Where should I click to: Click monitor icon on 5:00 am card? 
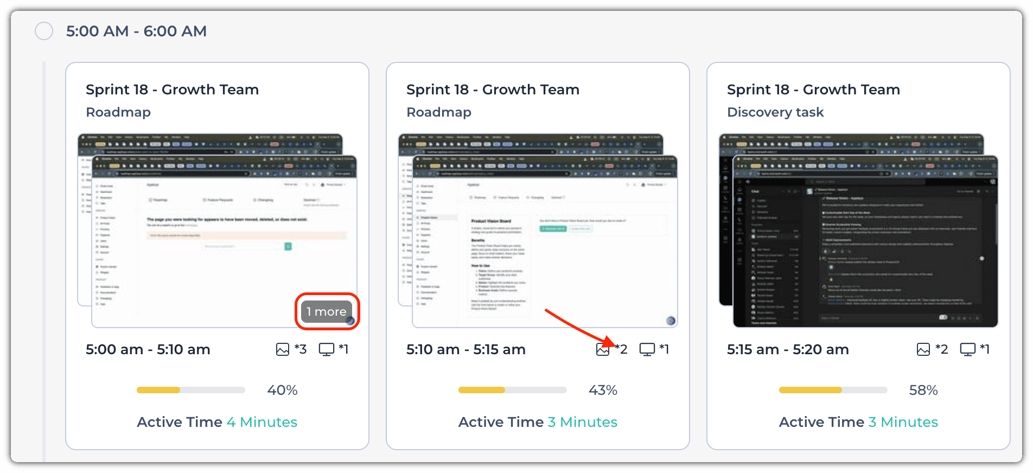[x=326, y=349]
